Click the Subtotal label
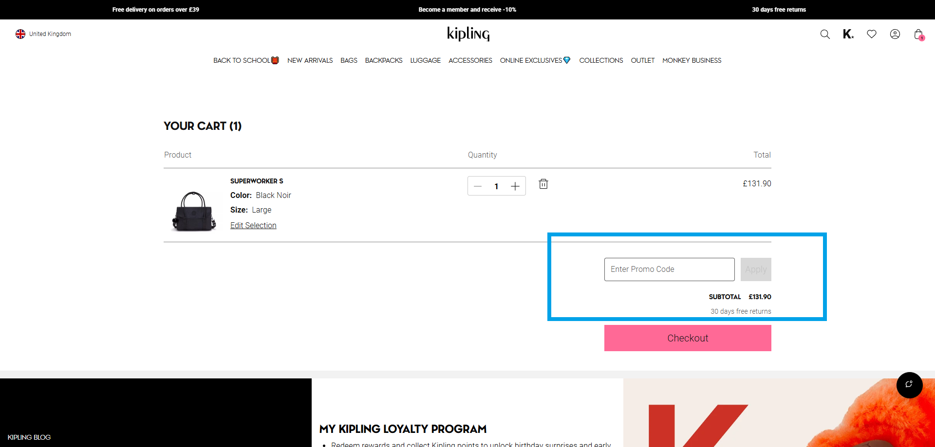The image size is (935, 447). 725,297
